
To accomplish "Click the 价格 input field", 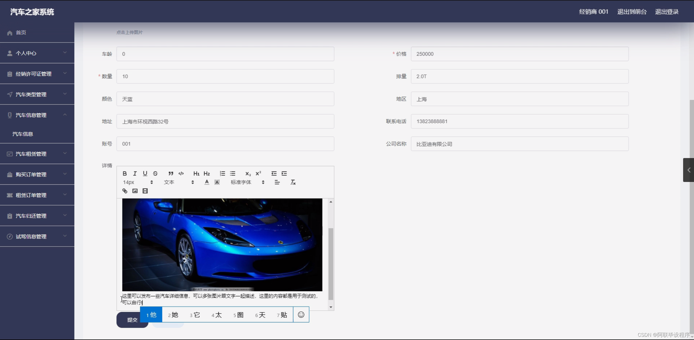I will (519, 54).
